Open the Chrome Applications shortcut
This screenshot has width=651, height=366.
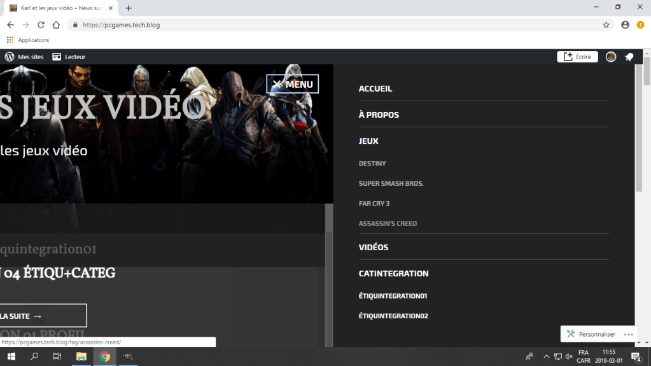[28, 40]
